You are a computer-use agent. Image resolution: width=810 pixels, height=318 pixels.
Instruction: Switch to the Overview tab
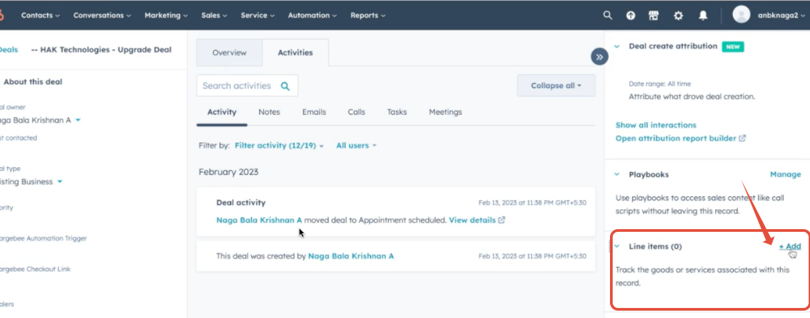point(229,53)
